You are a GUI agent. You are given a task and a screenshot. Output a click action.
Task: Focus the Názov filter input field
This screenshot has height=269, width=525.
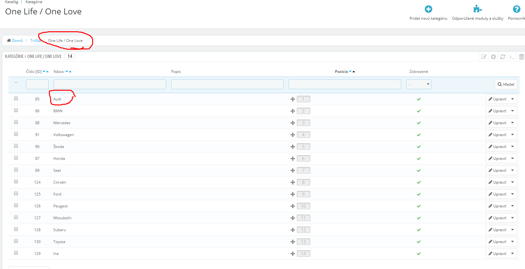click(x=110, y=84)
